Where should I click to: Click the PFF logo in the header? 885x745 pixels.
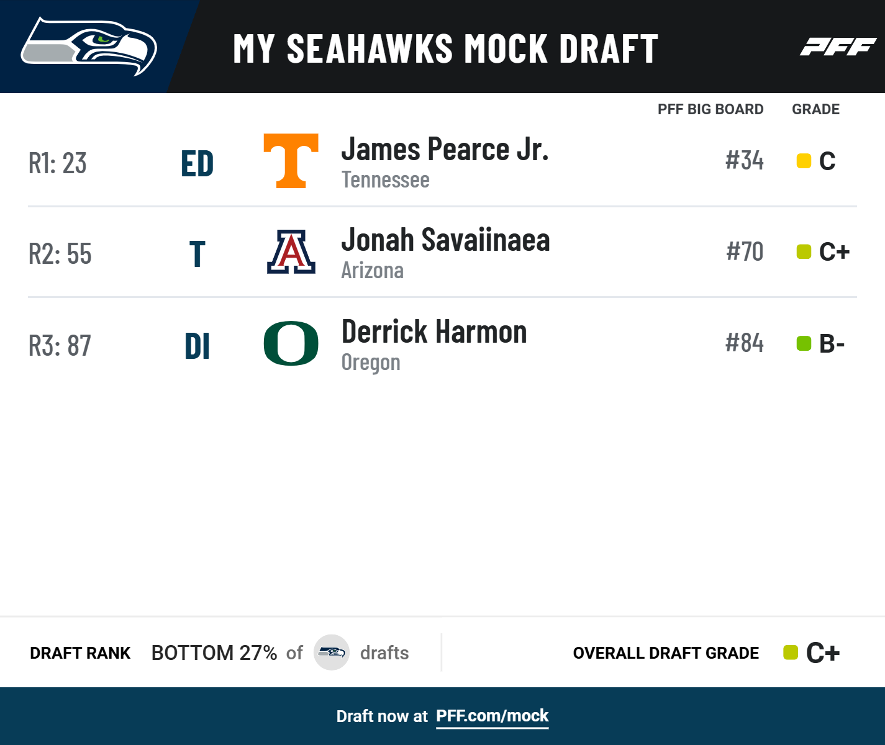pos(838,47)
